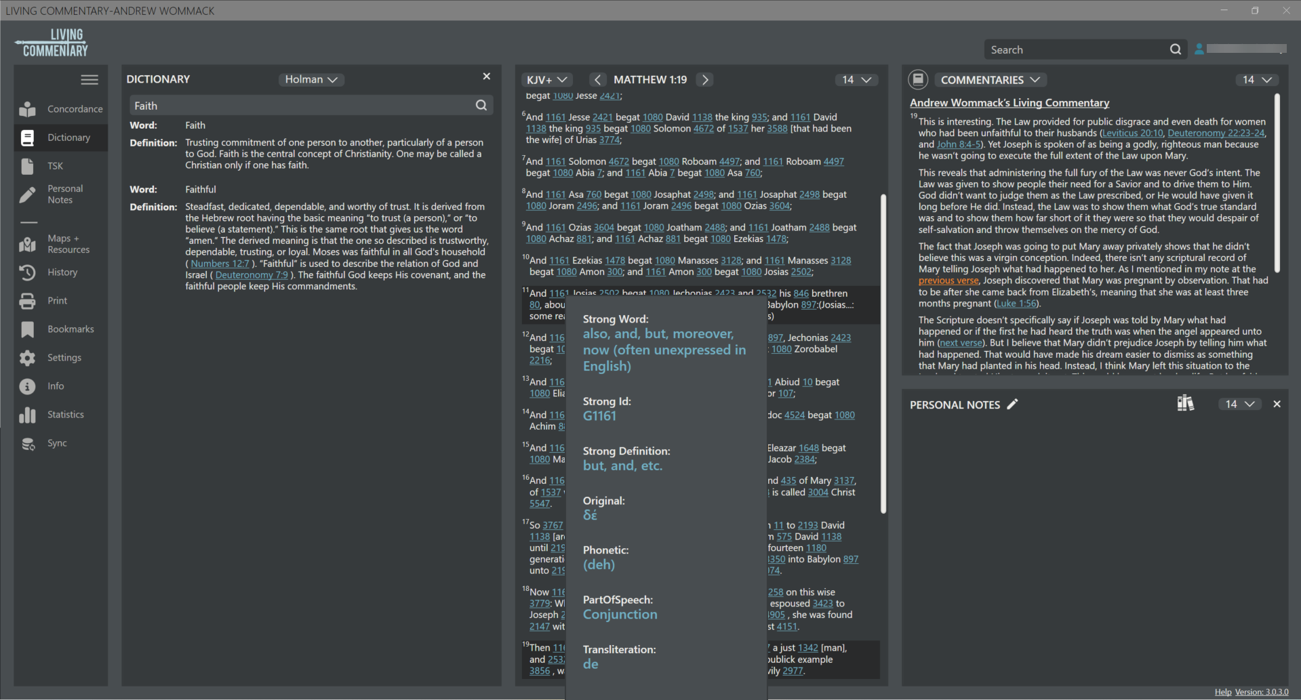Open the user account icon
This screenshot has width=1301, height=700.
tap(1199, 49)
